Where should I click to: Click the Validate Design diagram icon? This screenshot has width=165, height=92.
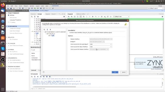102,17
